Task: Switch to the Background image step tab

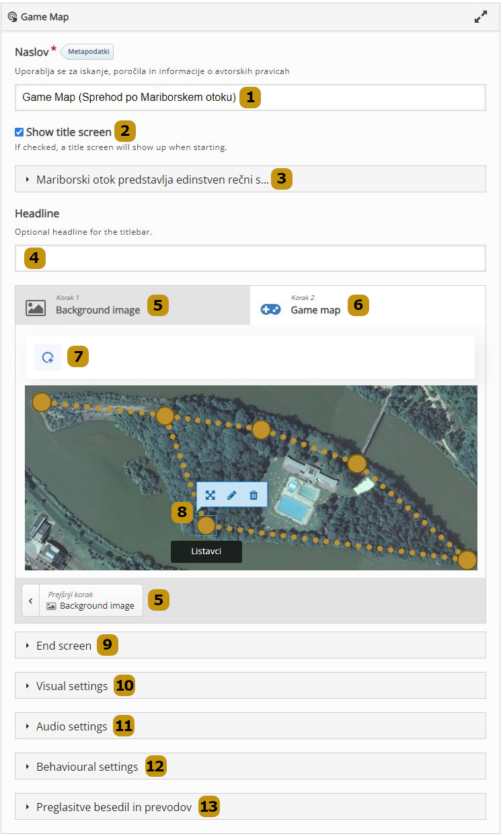Action: 98,305
